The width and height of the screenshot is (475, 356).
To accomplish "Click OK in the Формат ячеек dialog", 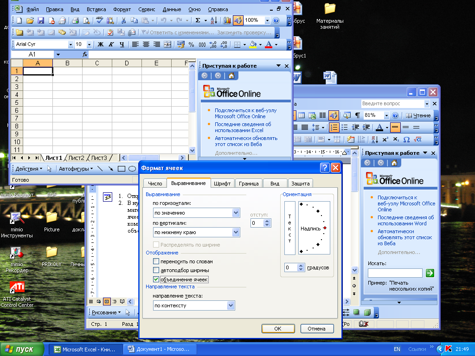I will (x=278, y=329).
